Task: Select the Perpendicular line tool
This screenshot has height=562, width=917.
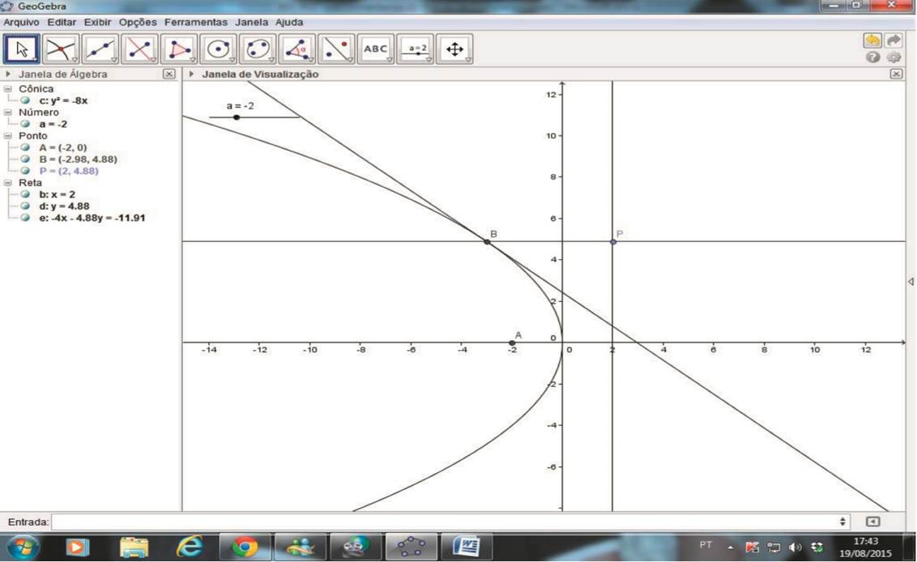Action: 140,49
